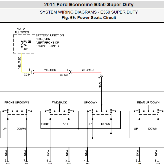
Task: Click "DOWN" inside the middle UP/DOWN switch
Action: click(106, 124)
